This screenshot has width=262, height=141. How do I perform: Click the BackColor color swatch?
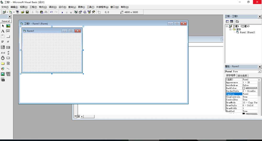pyautogui.click(x=244, y=88)
